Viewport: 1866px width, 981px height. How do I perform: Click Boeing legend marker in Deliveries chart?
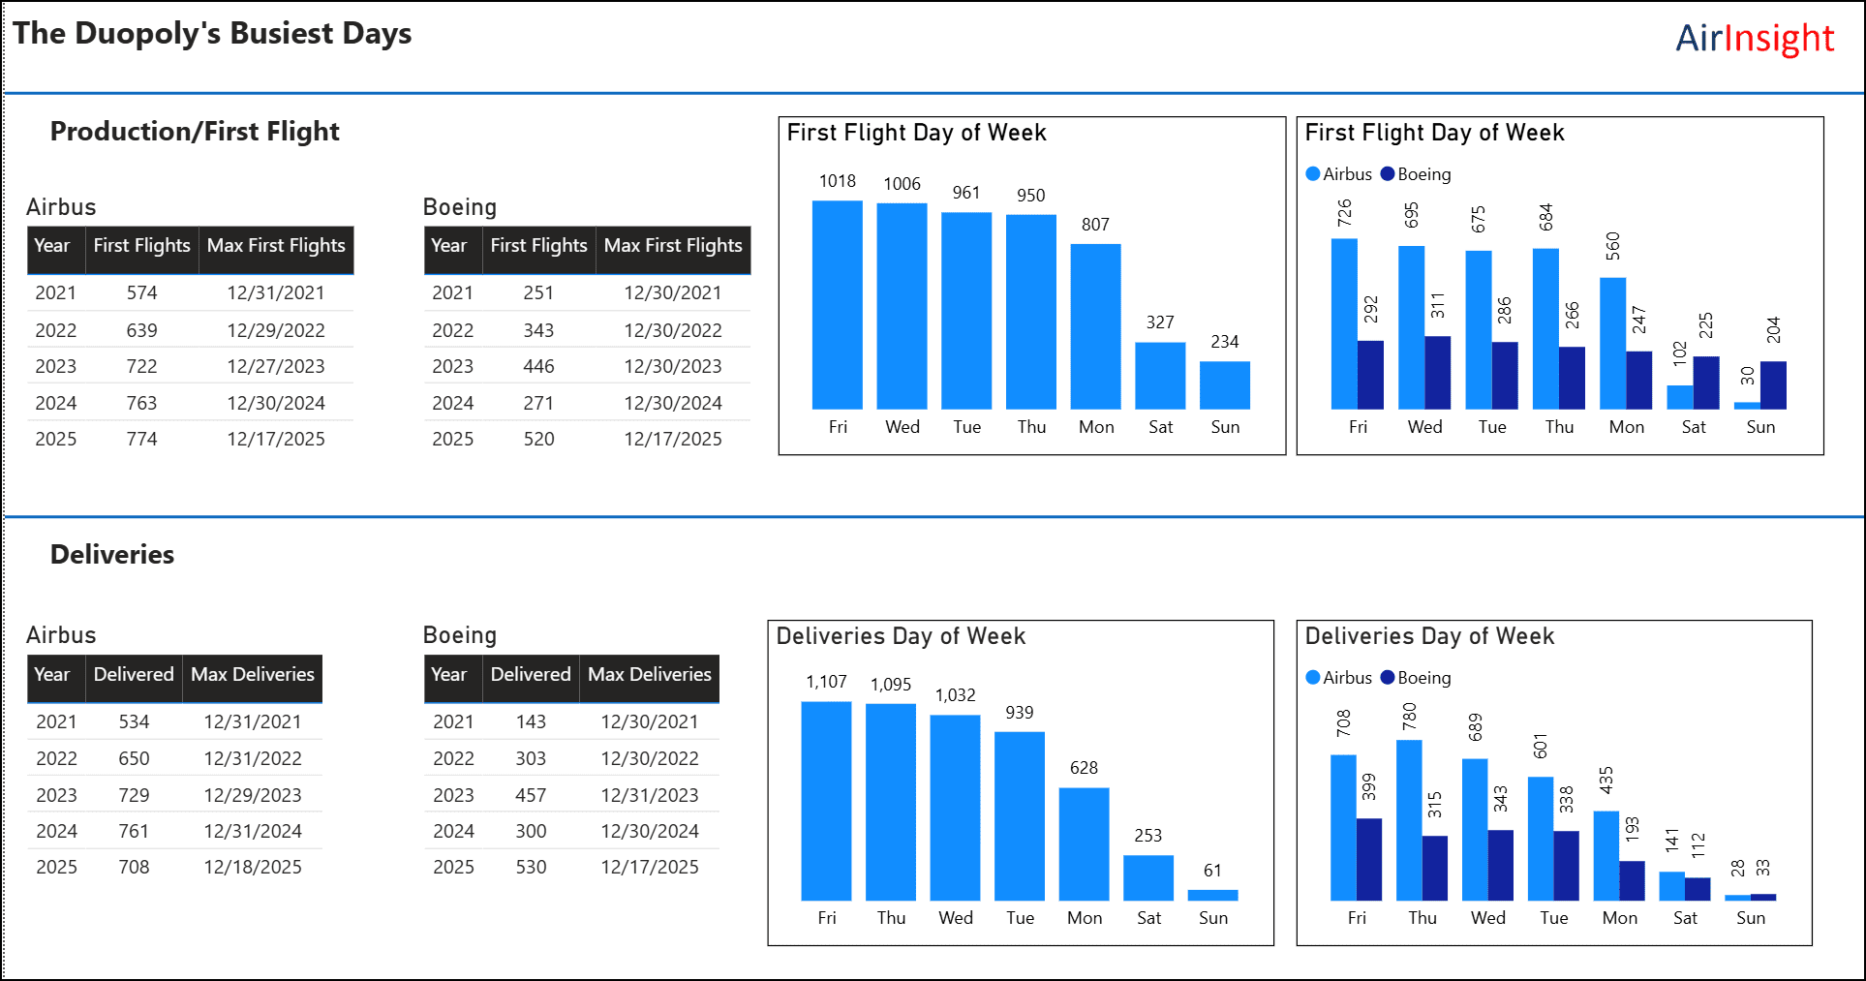[1388, 678]
